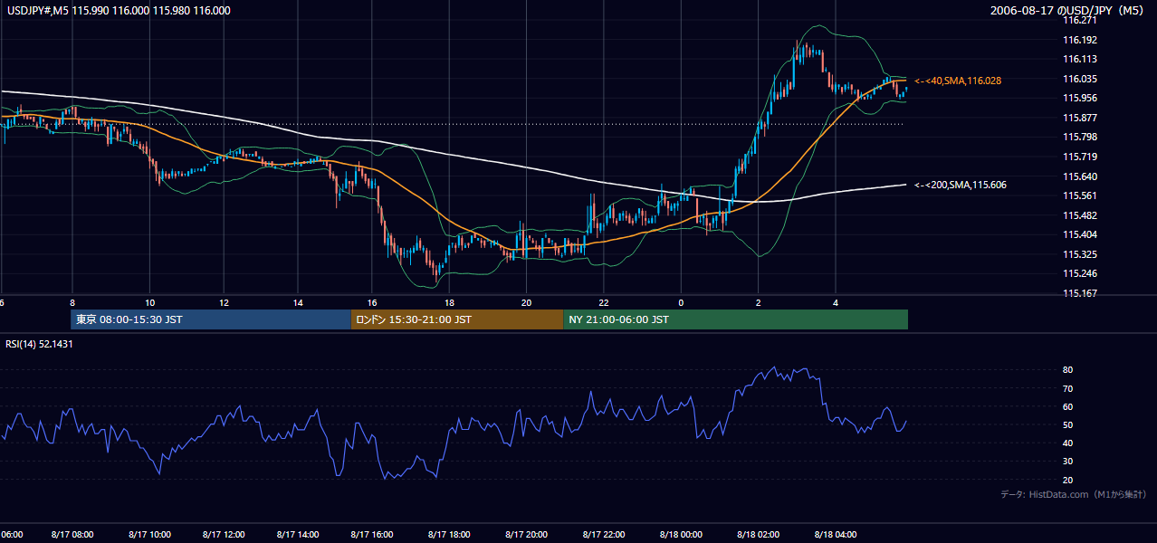Click the bottom axis label 8/17 20:00
Screen dimensions: 1157x543
coord(525,535)
